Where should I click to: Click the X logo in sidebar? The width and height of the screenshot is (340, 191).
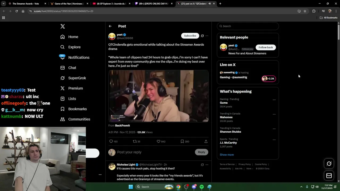pyautogui.click(x=63, y=26)
